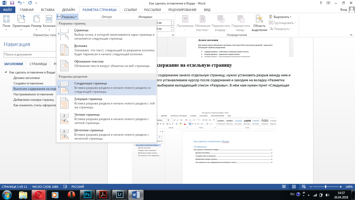Switch to read mode view in status bar
The height and width of the screenshot is (200, 355).
point(284,187)
